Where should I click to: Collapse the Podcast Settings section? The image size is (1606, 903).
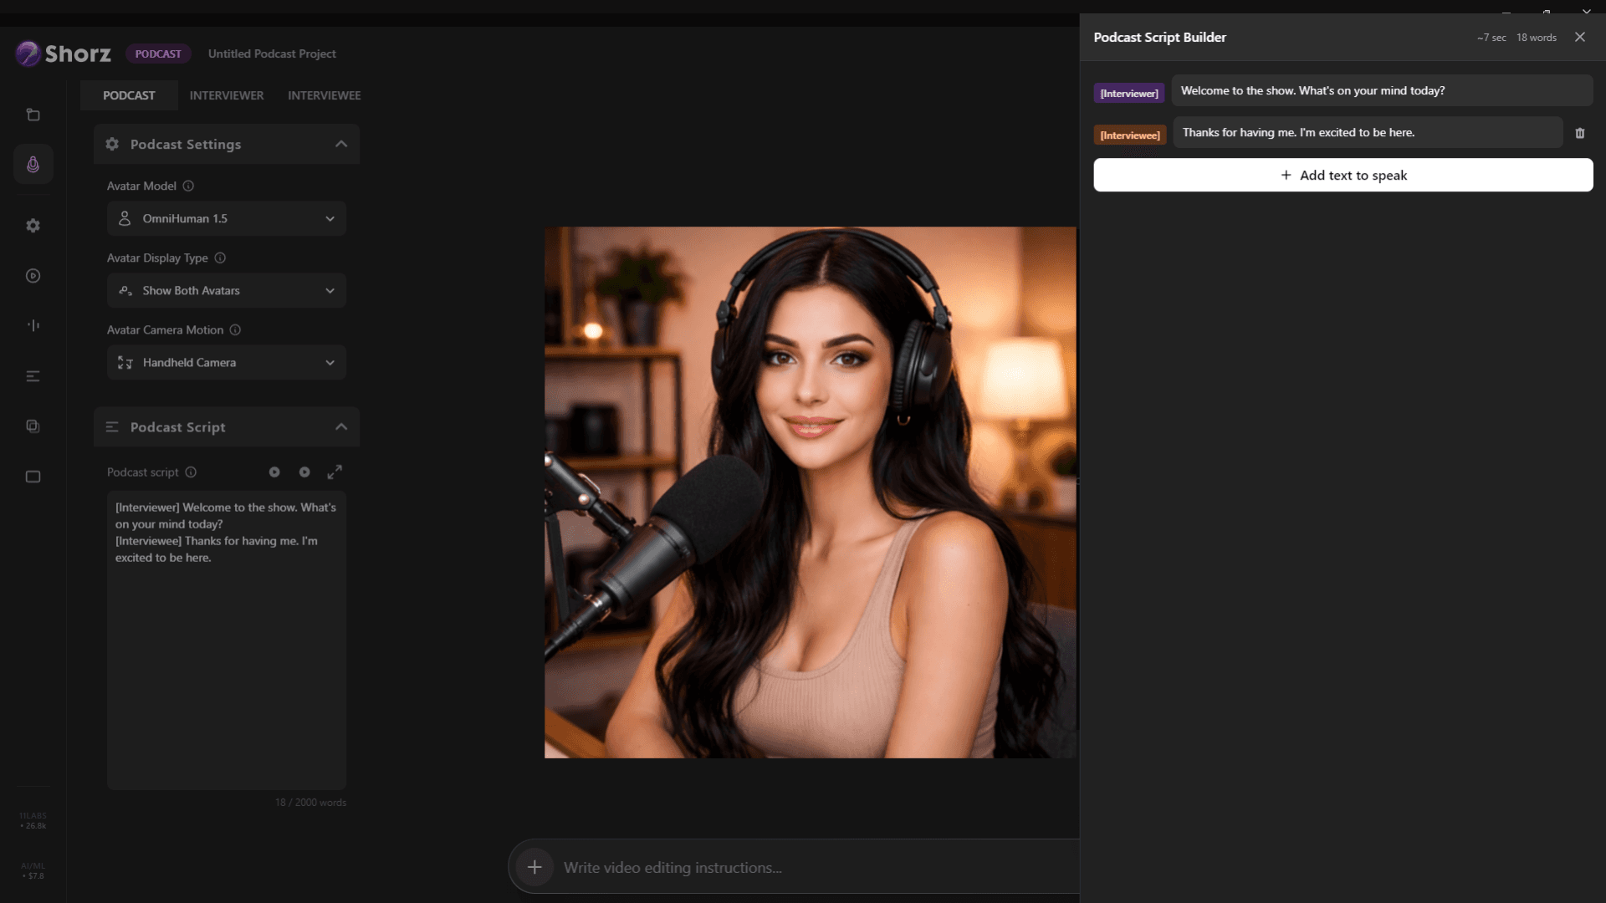pyautogui.click(x=341, y=144)
